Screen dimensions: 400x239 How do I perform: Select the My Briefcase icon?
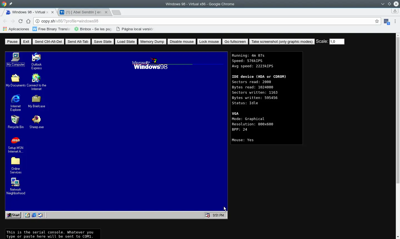(36, 101)
